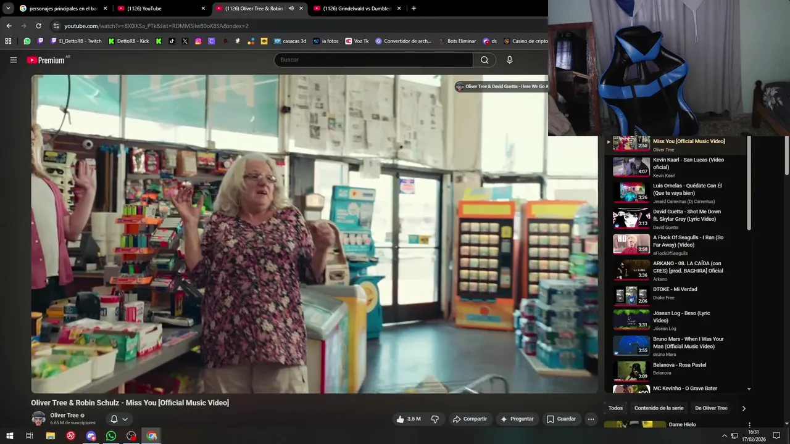This screenshot has height=444, width=790.
Task: Open the YouTube guide hamburger menu
Action: 13,60
